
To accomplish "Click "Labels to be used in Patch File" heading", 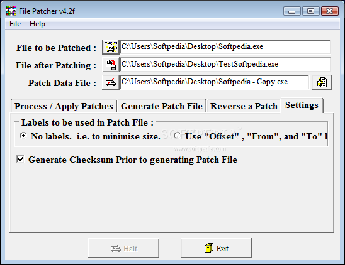I will 88,122.
